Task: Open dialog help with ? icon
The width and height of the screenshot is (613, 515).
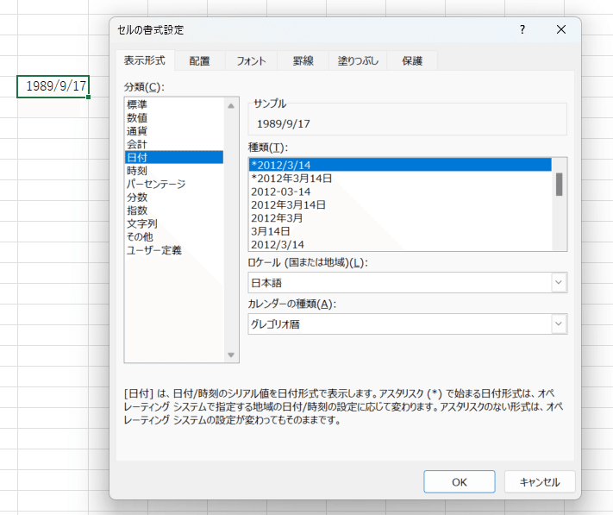Action: click(522, 29)
